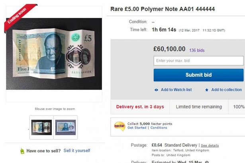This screenshot has width=245, height=163.
Task: Select the Delivery est. in 3 days panel
Action: click(x=140, y=107)
